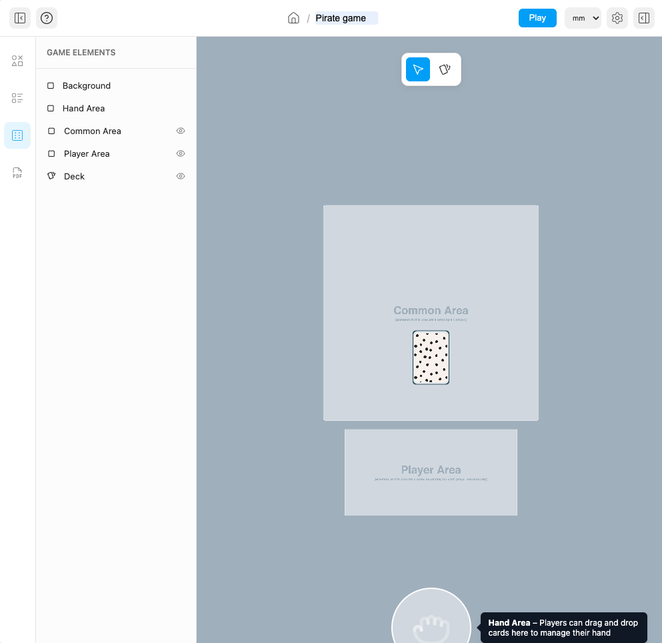Choose the pointer select tool
The height and width of the screenshot is (643, 662).
(x=418, y=69)
